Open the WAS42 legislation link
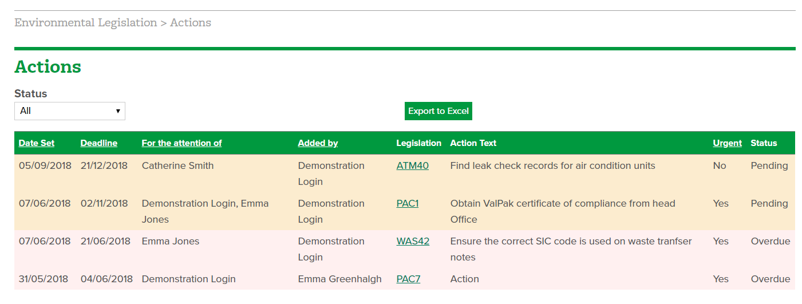The height and width of the screenshot is (304, 802). pyautogui.click(x=413, y=241)
